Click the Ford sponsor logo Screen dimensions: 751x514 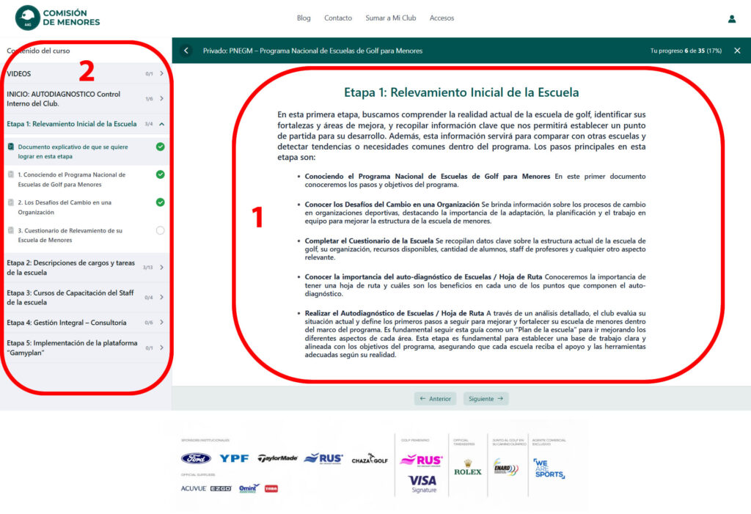[196, 458]
